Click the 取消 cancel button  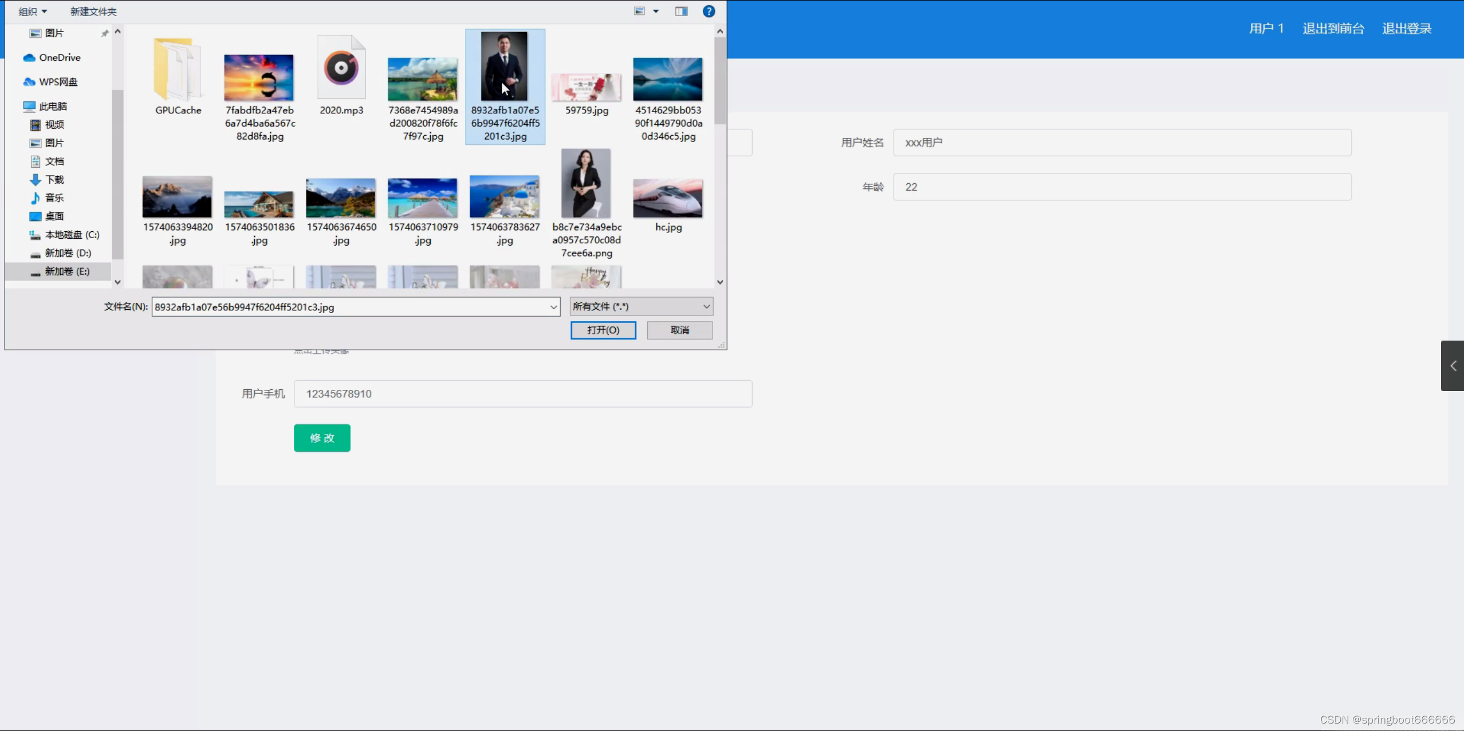click(x=679, y=330)
